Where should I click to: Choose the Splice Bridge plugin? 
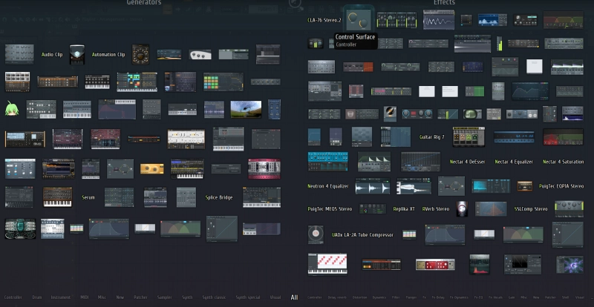point(219,197)
